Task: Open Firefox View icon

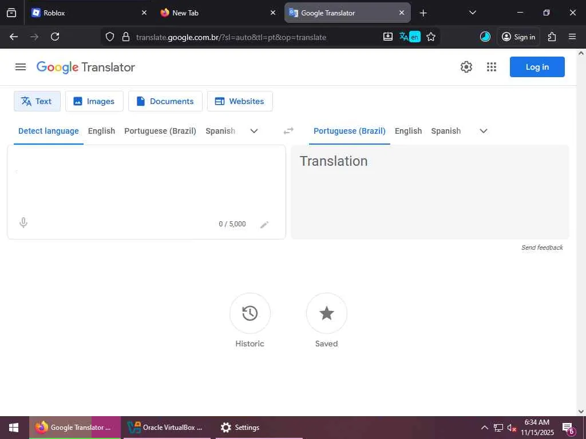Action: (11, 13)
